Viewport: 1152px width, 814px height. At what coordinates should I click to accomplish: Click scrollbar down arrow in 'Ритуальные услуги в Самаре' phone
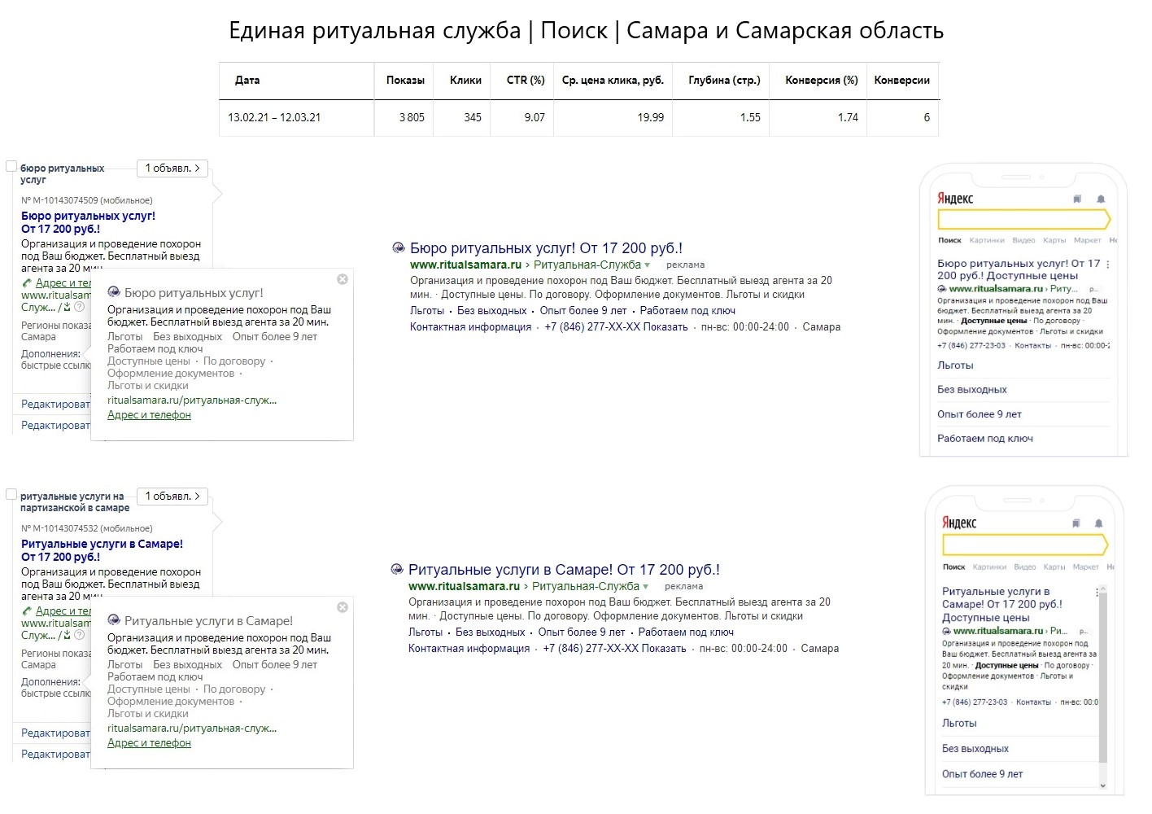[x=1103, y=786]
